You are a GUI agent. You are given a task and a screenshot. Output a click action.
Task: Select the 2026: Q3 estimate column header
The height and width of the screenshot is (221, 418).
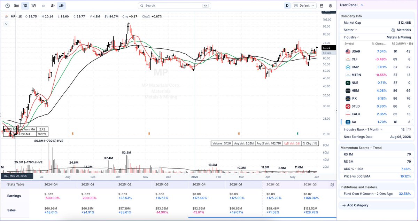(311, 184)
